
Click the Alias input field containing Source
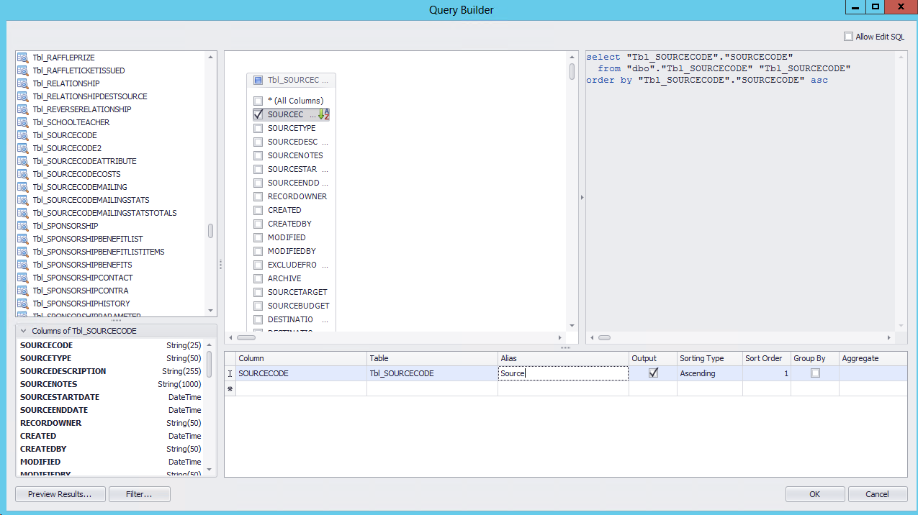tap(563, 373)
